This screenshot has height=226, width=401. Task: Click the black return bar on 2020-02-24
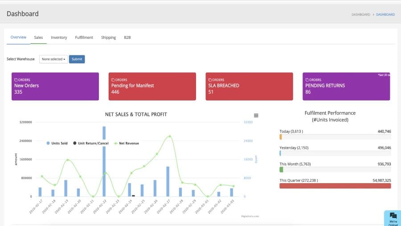pyautogui.click(x=133, y=196)
